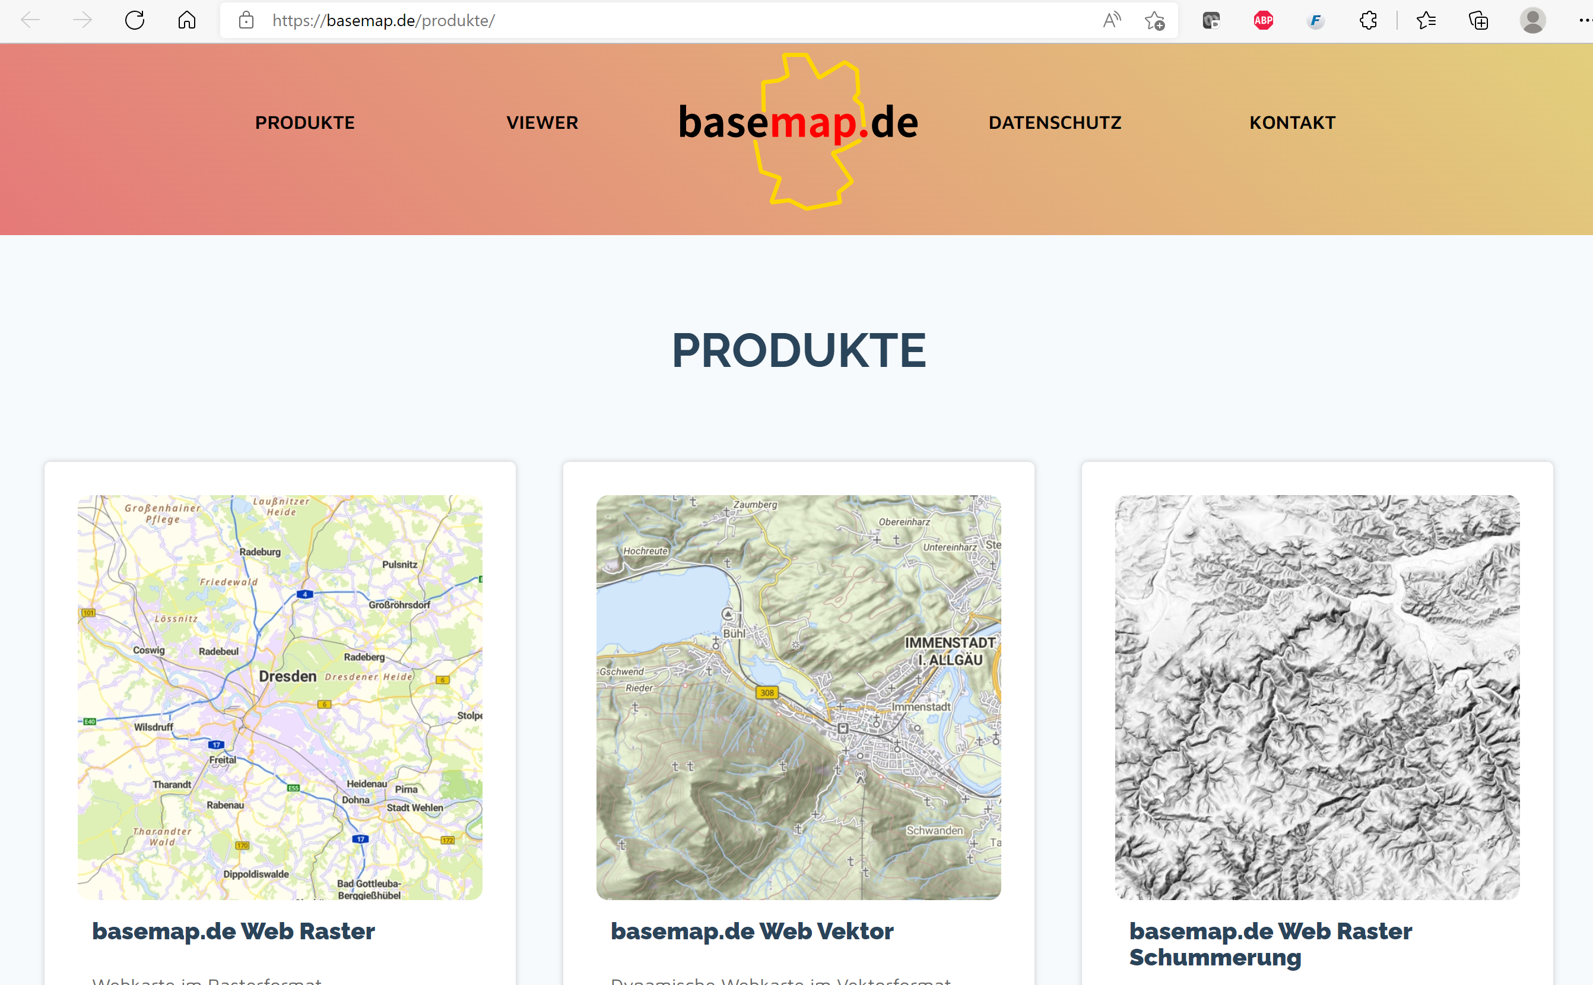Viewport: 1593px width, 985px height.
Task: Add page to favorites star icon
Action: coord(1154,20)
